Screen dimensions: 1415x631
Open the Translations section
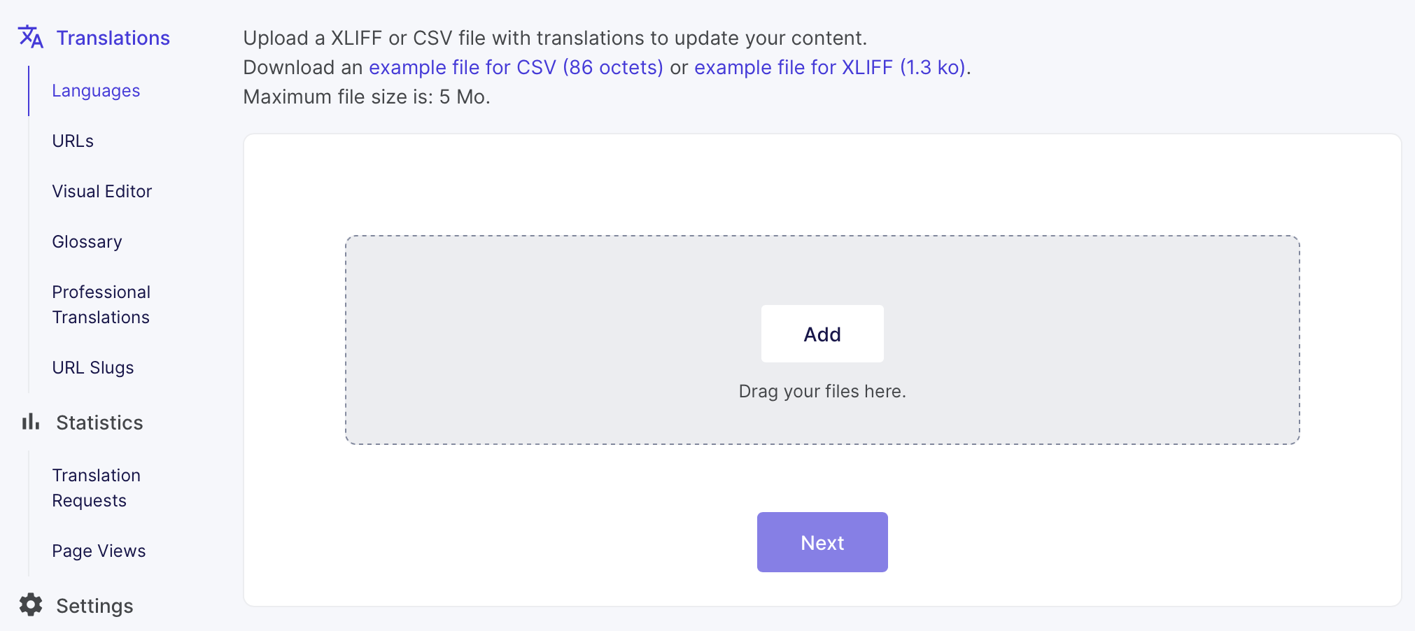click(x=113, y=38)
